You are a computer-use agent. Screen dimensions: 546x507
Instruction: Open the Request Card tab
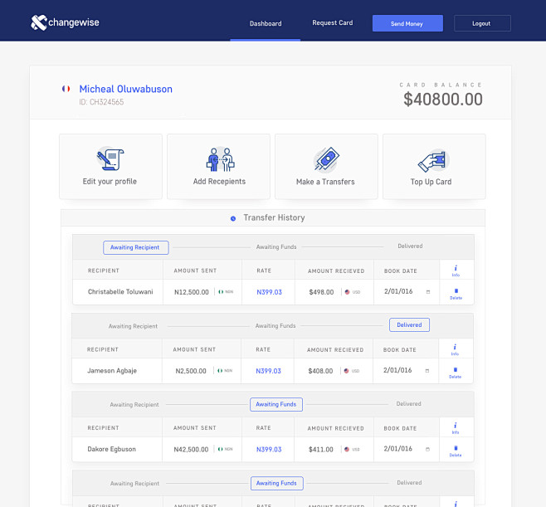click(332, 22)
